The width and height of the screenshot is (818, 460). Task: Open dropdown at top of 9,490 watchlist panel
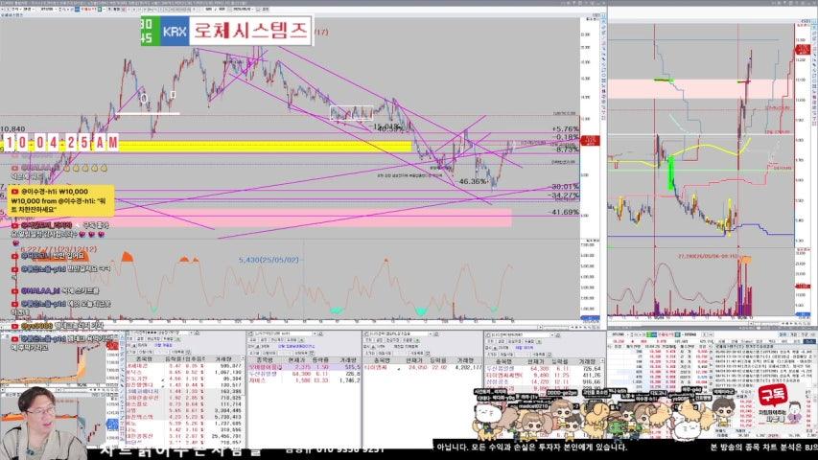[x=552, y=334]
